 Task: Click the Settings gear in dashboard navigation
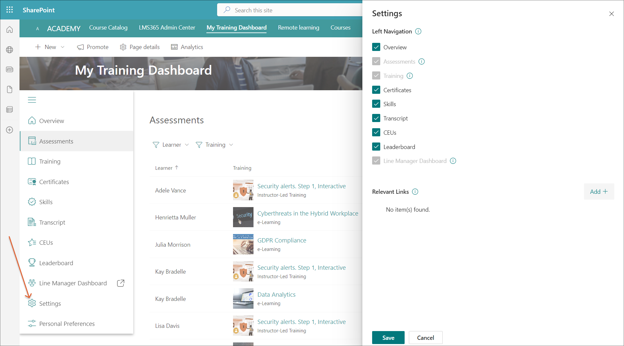[x=32, y=303]
